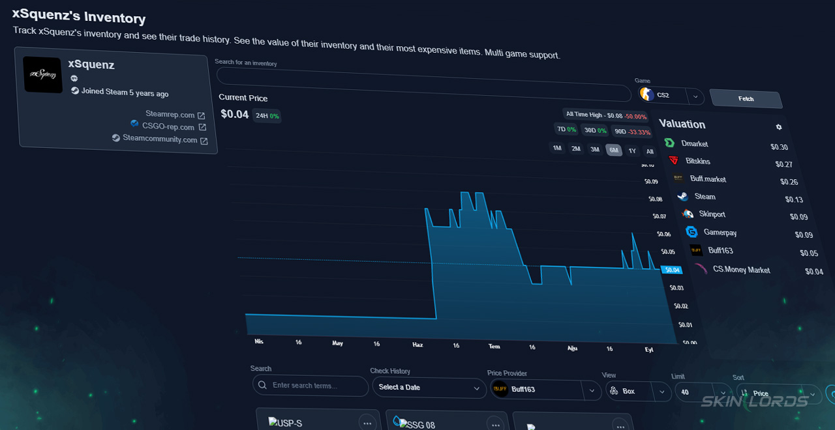
Task: Click the CS.Money Market knife icon
Action: pos(701,268)
